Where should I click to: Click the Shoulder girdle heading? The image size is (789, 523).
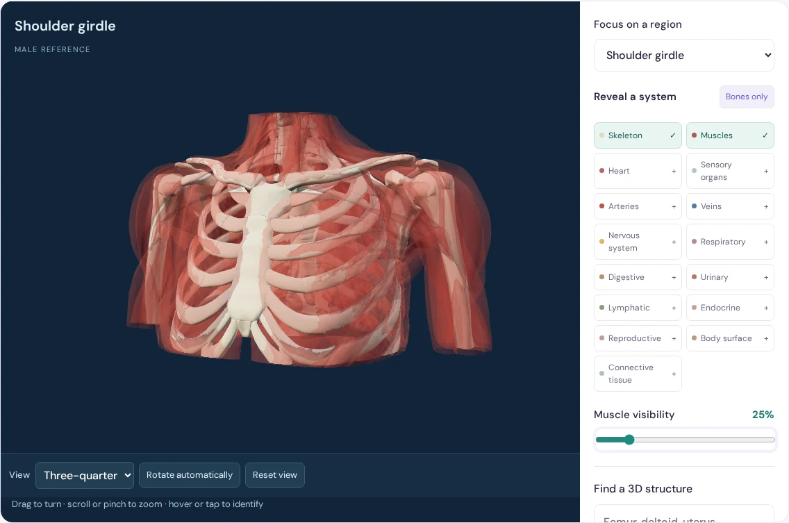coord(65,26)
